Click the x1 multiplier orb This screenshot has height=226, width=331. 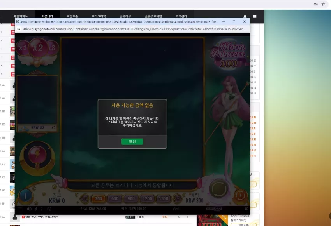pos(23,48)
